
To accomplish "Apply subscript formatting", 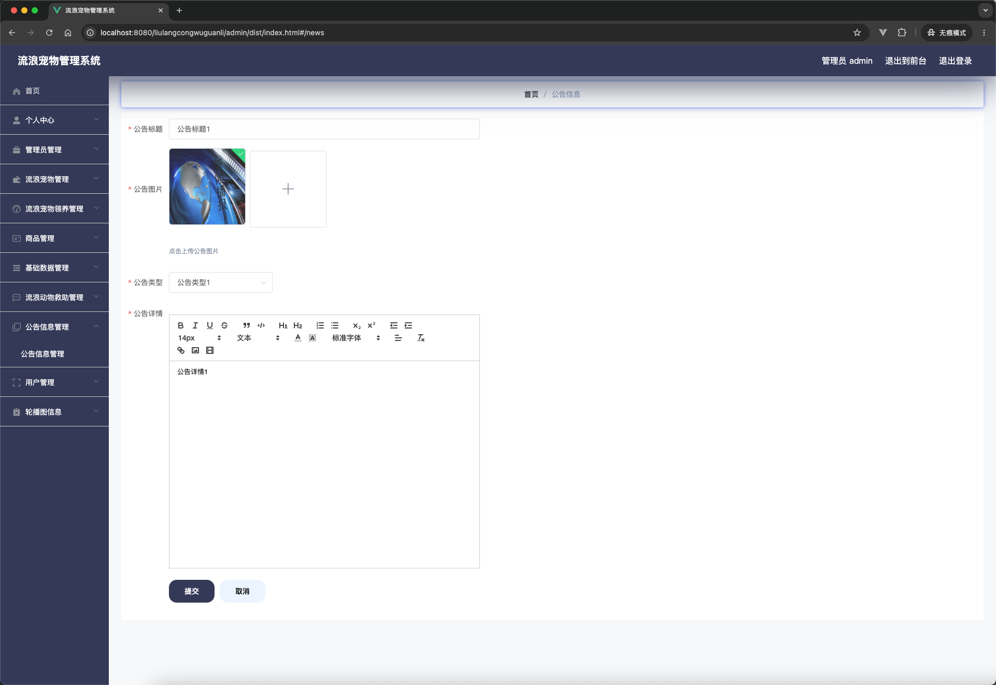I will (x=357, y=325).
